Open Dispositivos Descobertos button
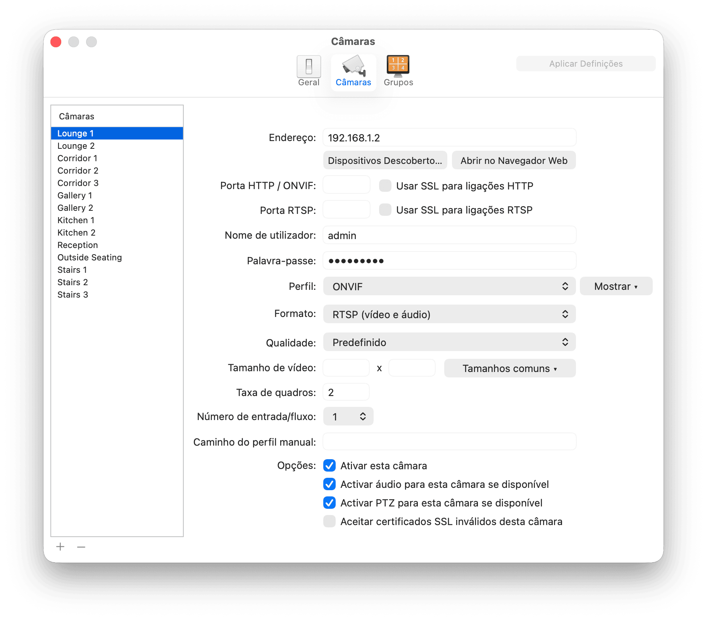This screenshot has width=707, height=620. pos(385,160)
